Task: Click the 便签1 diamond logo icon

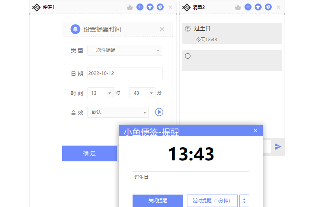Action: pos(36,7)
